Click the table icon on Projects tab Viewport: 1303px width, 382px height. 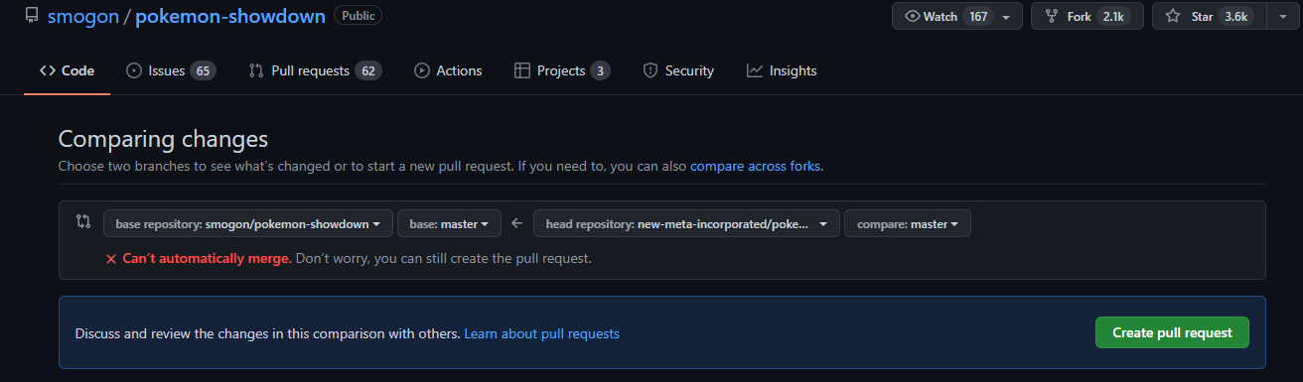coord(521,70)
